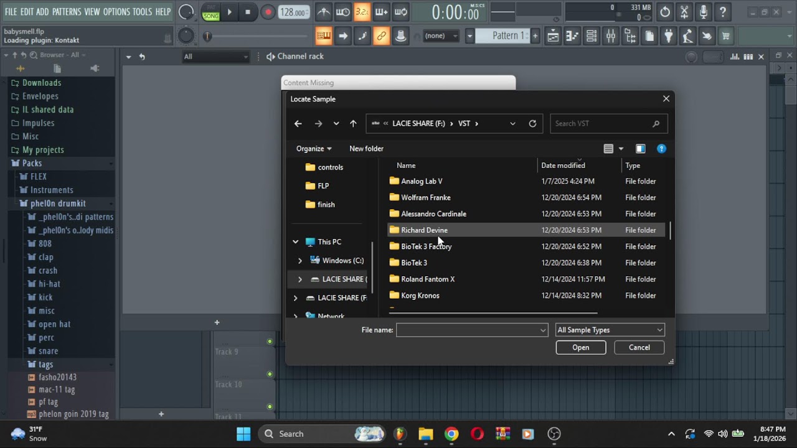Open the File name history dropdown arrow
797x448 pixels.
pos(543,330)
